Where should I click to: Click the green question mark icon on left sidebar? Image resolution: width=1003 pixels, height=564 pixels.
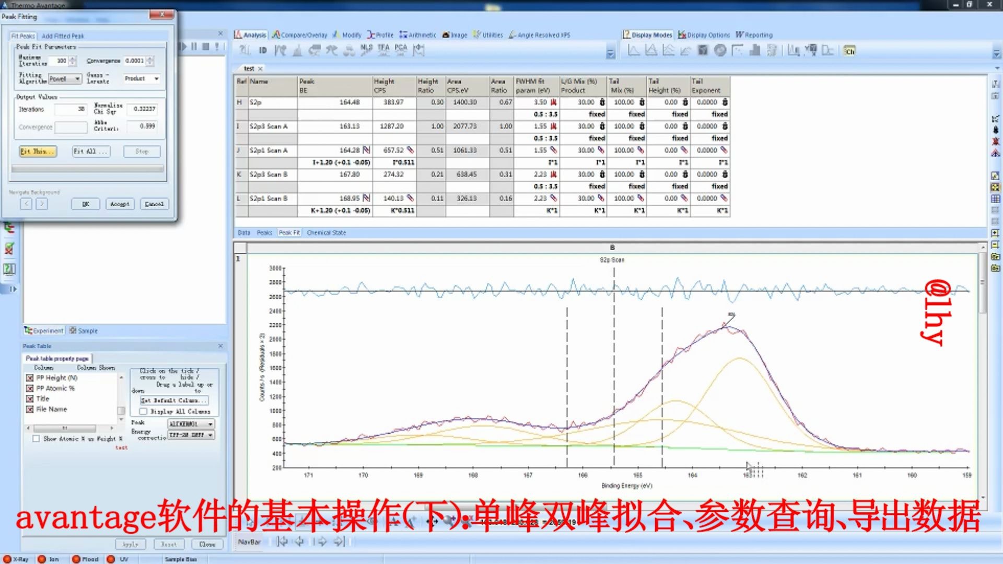[x=9, y=269]
